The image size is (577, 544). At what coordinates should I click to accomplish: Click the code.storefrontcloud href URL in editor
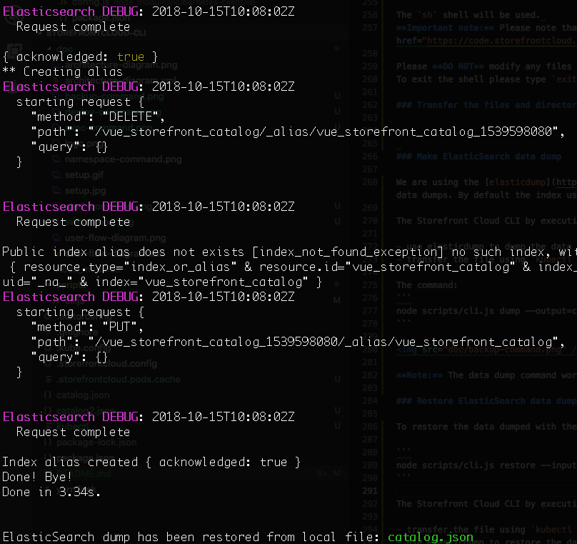coord(500,41)
